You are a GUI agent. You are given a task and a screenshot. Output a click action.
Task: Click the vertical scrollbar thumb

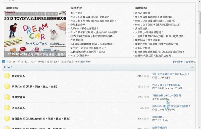[x=199, y=23]
